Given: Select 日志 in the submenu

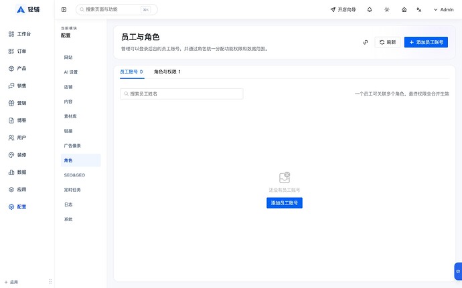Looking at the screenshot, I should (80, 204).
